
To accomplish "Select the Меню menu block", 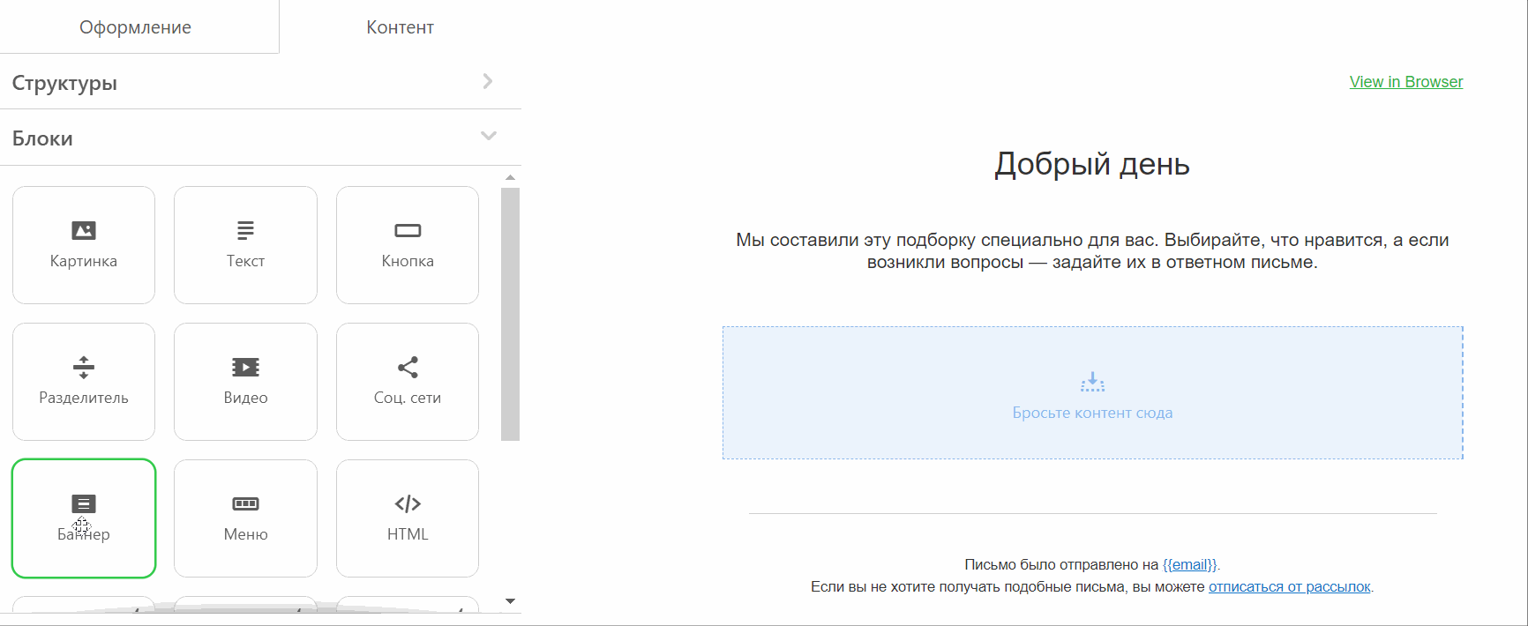I will point(245,518).
